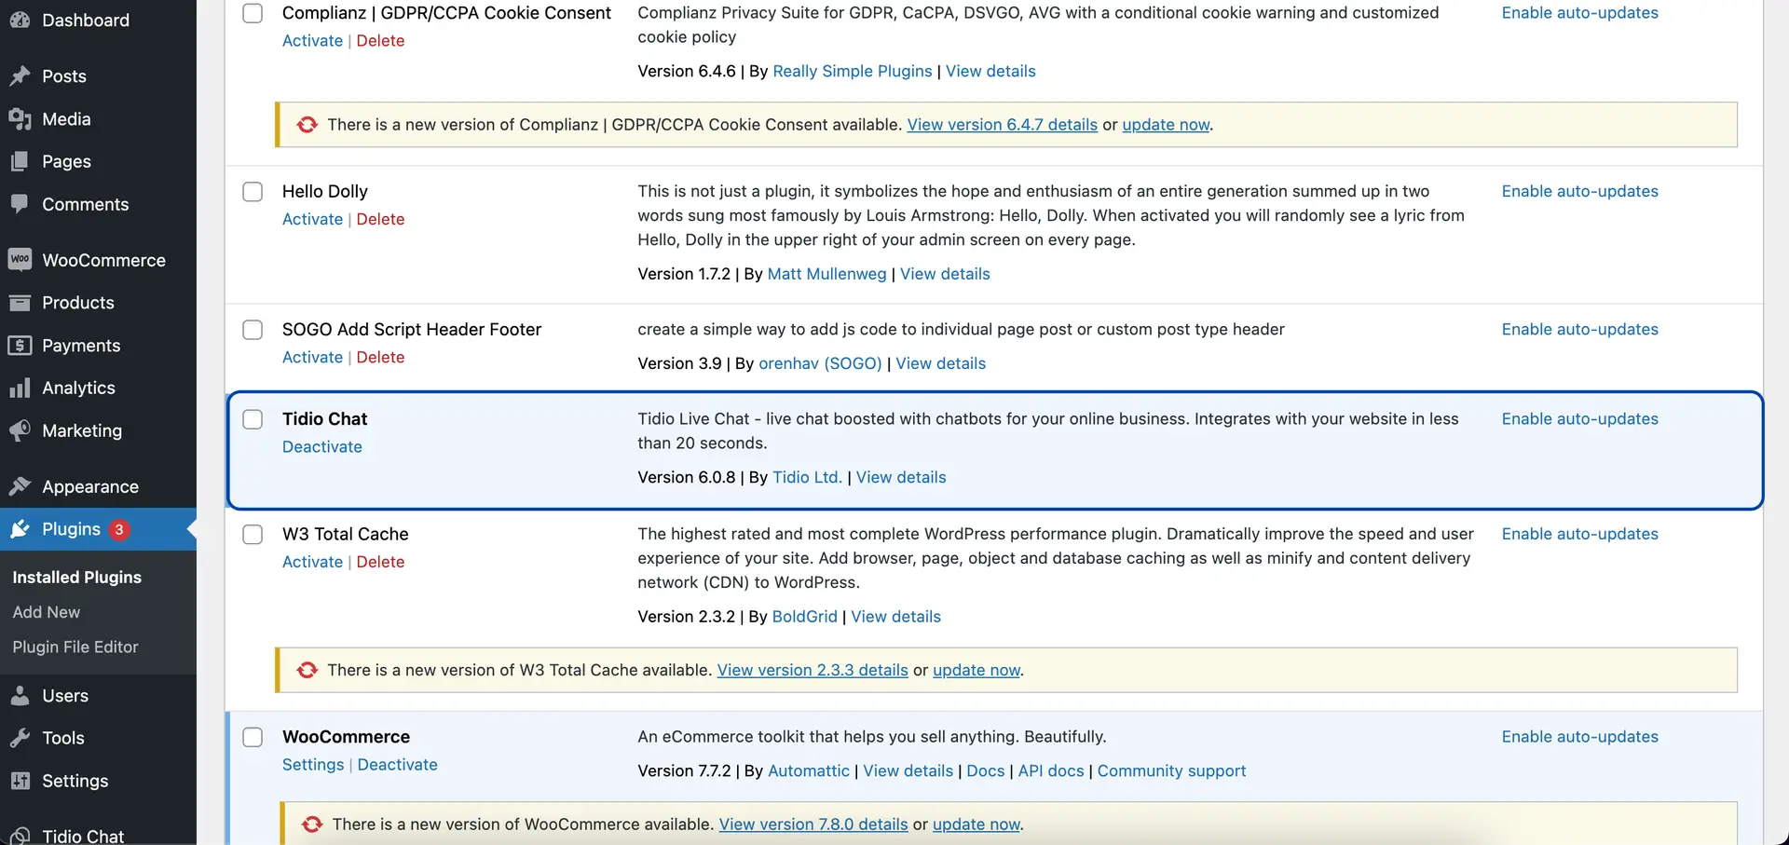Click the Media icon in sidebar
This screenshot has width=1789, height=845.
click(20, 119)
